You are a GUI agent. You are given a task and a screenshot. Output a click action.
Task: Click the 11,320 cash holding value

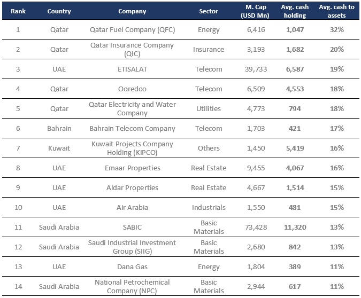(x=295, y=227)
